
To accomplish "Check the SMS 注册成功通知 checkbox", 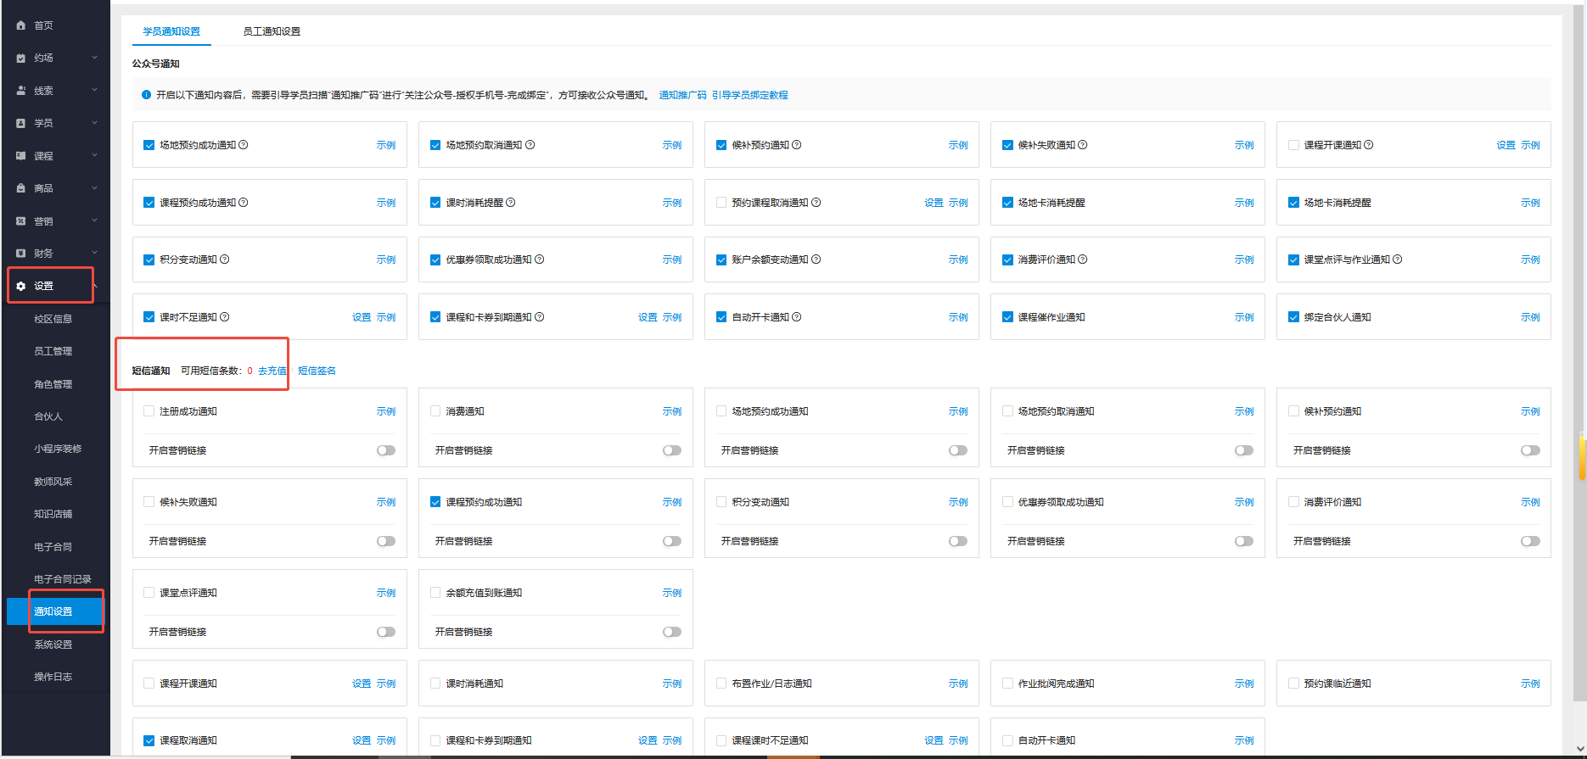I will (149, 411).
